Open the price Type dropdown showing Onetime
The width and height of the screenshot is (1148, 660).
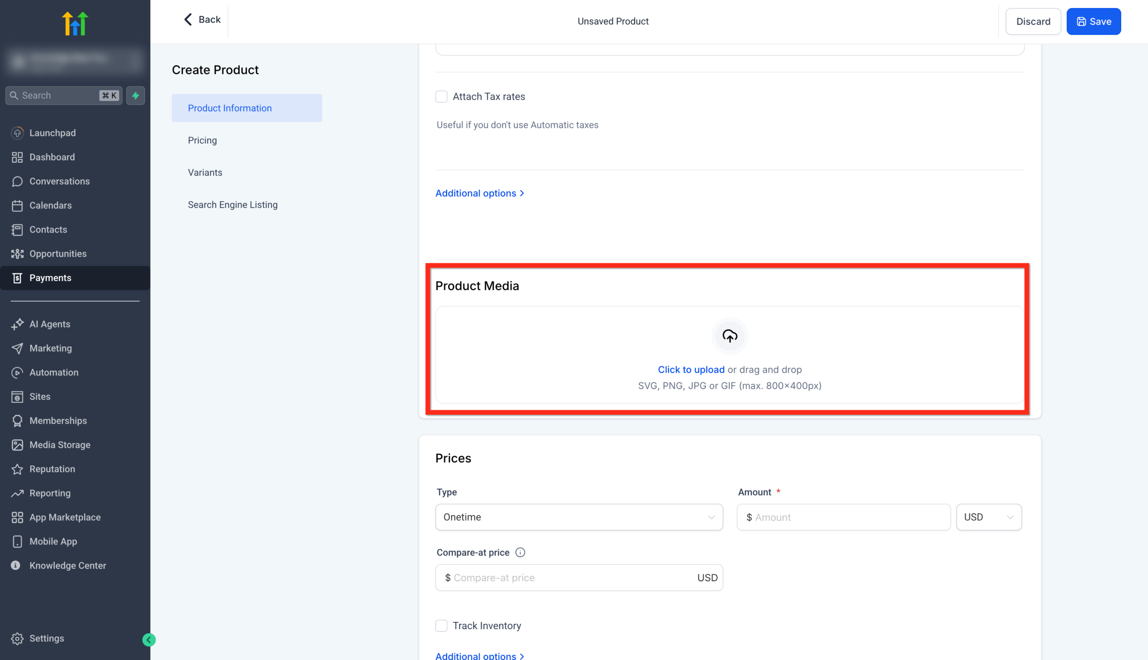click(579, 517)
